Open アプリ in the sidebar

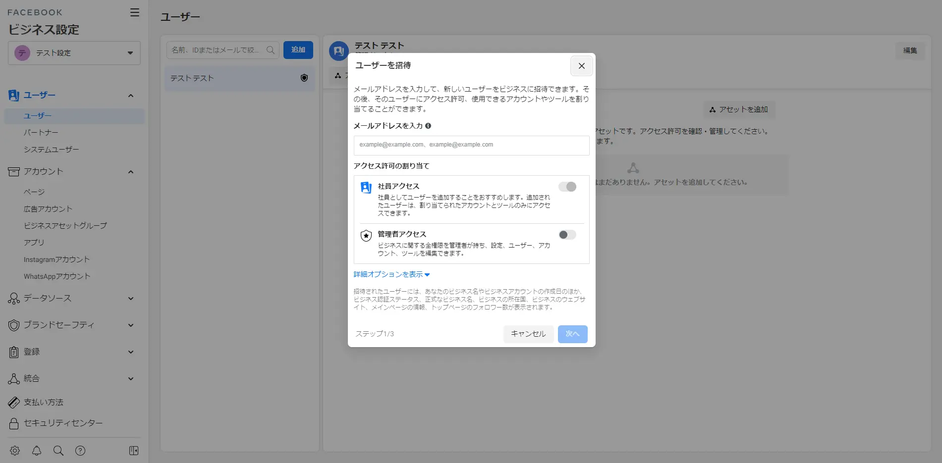coord(34,243)
